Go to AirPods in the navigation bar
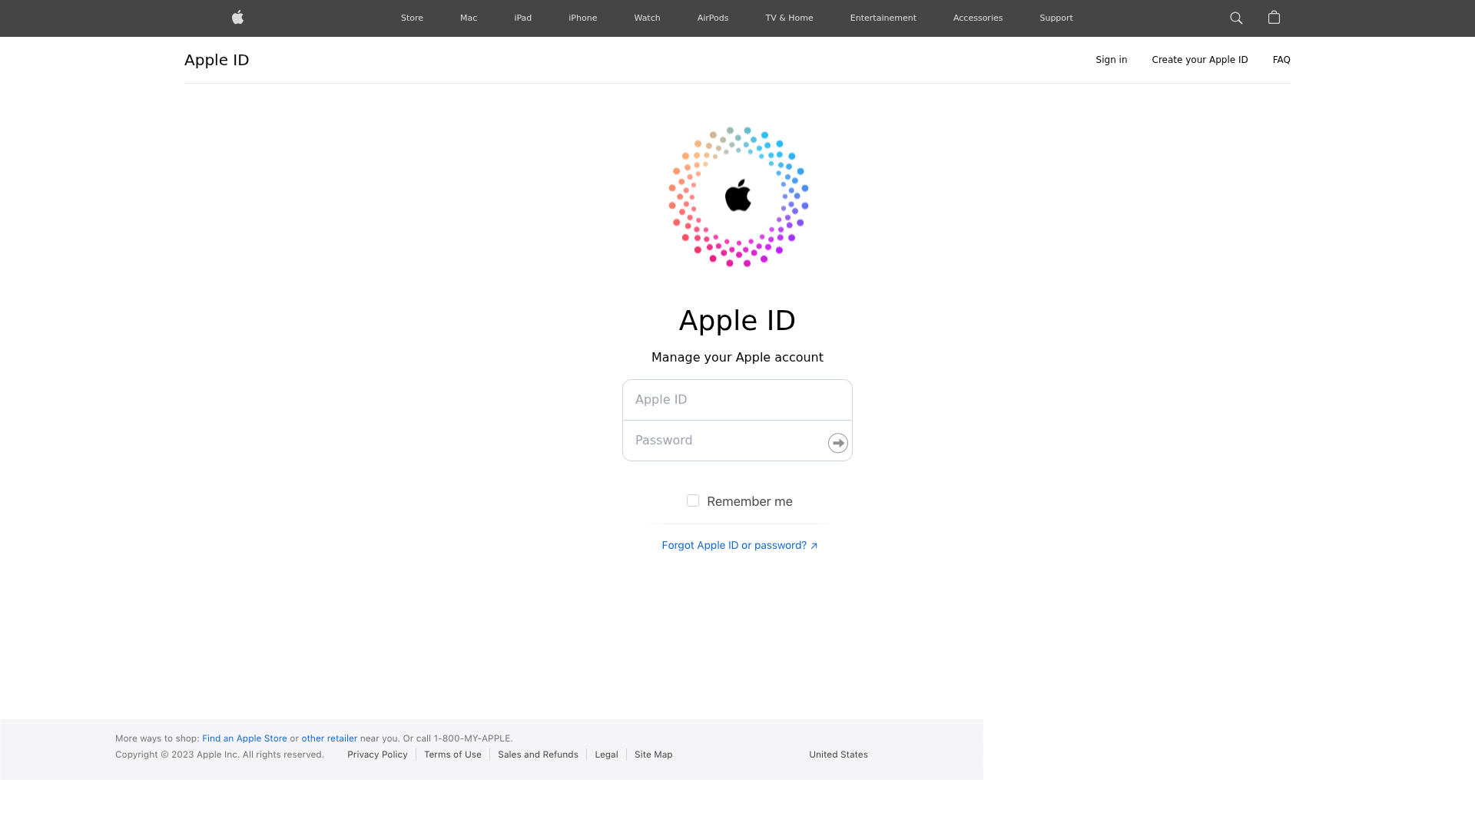 tap(713, 18)
